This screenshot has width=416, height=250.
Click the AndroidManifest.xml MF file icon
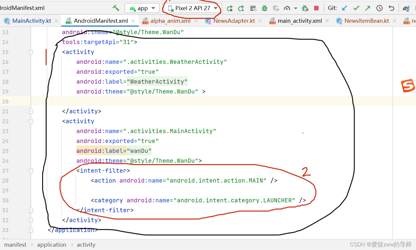pos(69,21)
